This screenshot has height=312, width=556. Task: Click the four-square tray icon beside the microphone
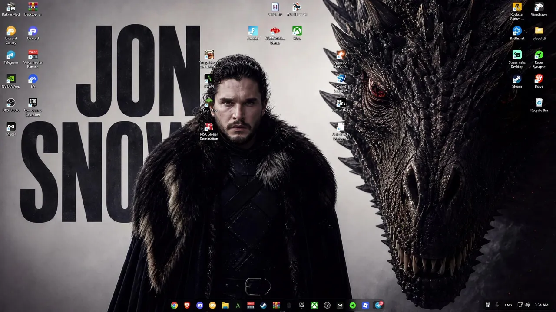488,305
